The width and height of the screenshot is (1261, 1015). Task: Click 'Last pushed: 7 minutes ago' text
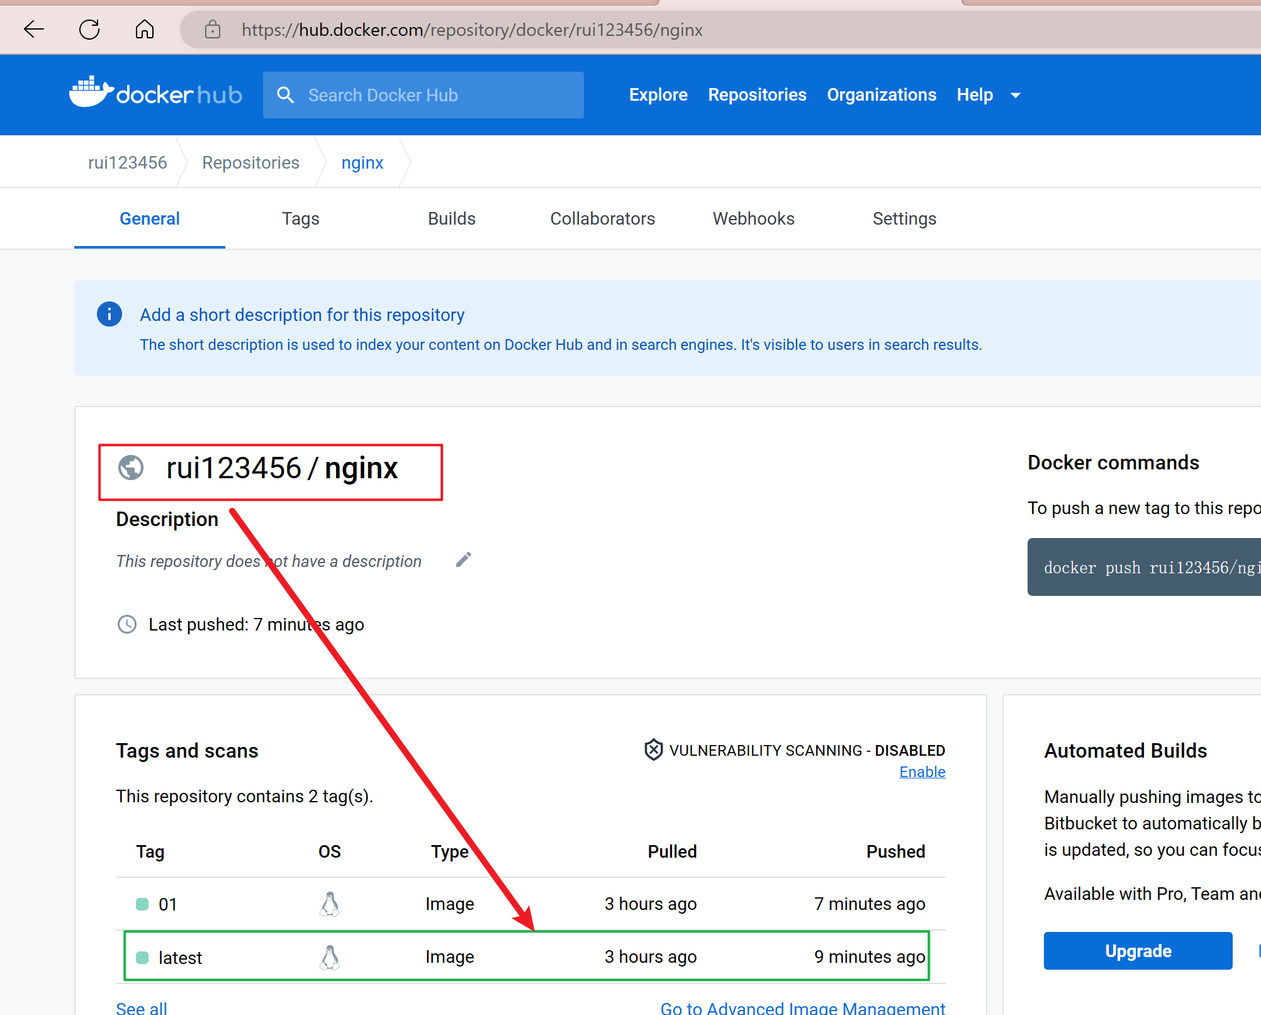pos(256,624)
